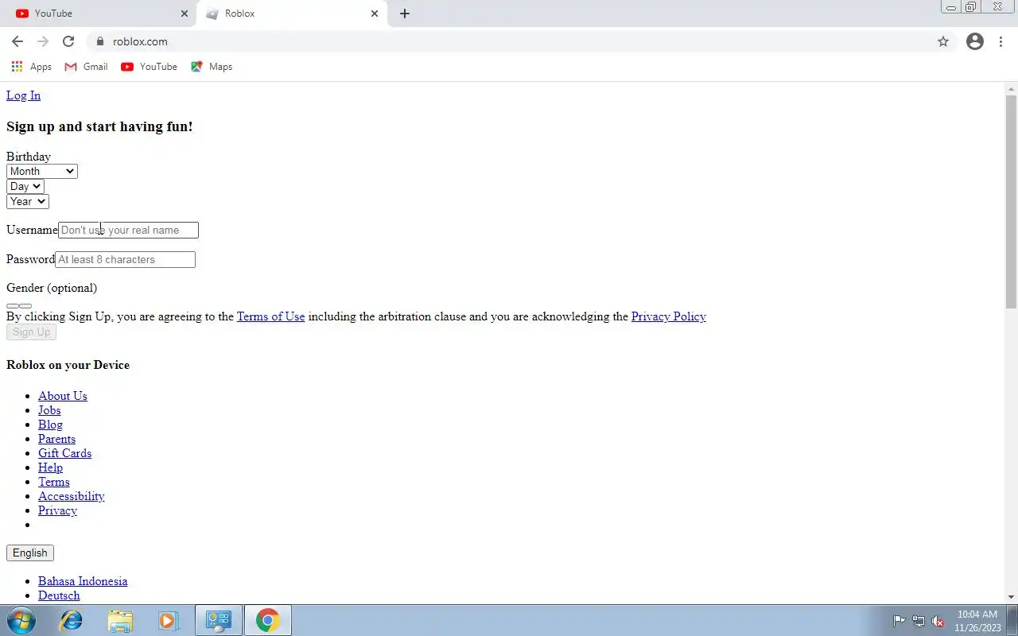Go back using the browser back arrow

tap(17, 41)
